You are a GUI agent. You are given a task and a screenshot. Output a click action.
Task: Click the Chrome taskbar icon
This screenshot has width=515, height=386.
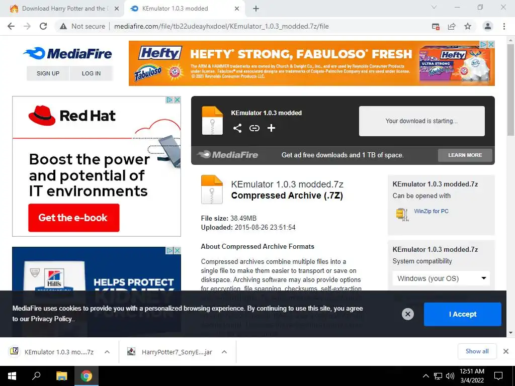(87, 376)
